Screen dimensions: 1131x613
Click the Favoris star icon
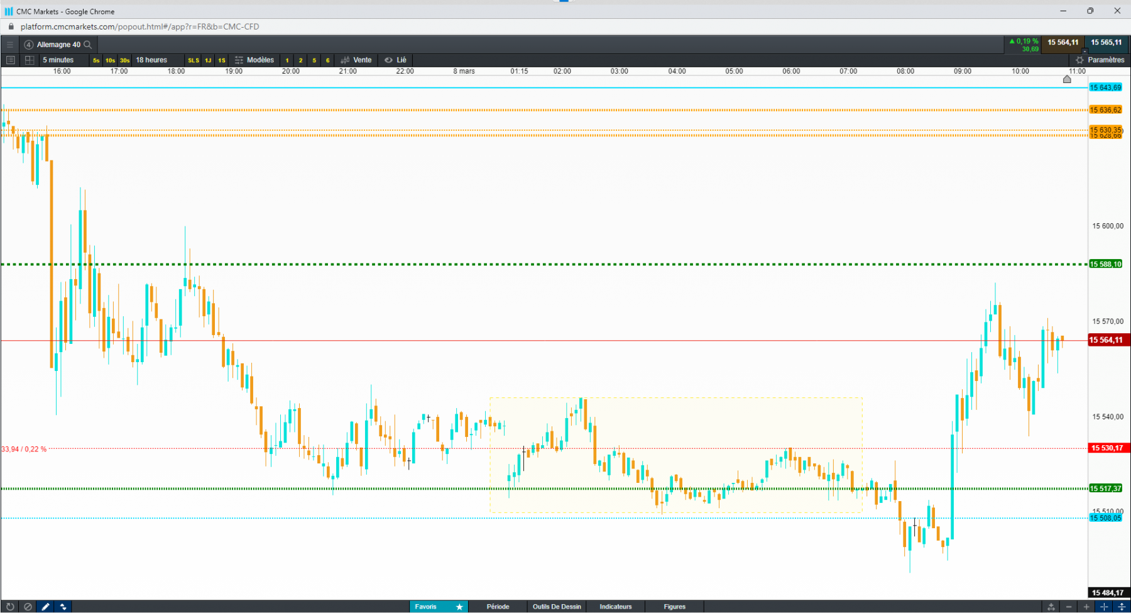460,607
